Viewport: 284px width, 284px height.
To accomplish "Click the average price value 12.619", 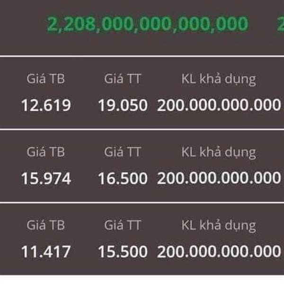I will tap(46, 105).
